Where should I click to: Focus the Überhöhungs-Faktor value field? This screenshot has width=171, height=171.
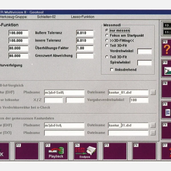tap(85, 48)
